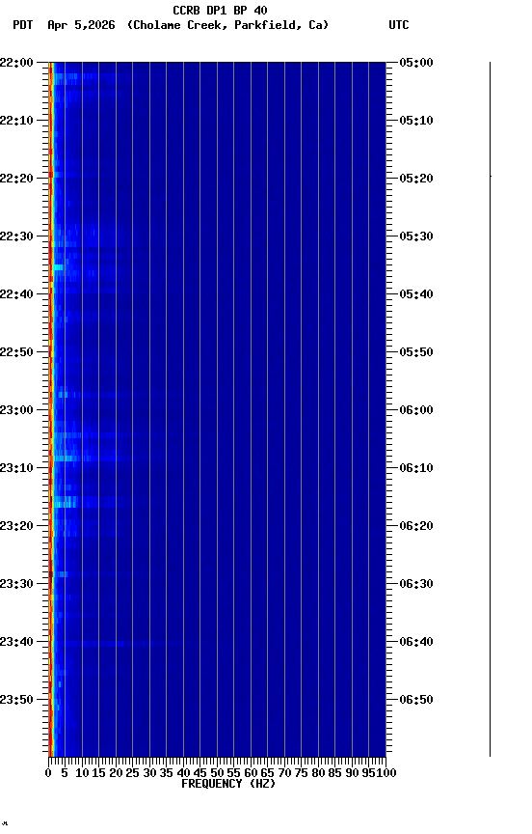Click the '20' frequency axis label
532x834 pixels.
click(x=116, y=774)
